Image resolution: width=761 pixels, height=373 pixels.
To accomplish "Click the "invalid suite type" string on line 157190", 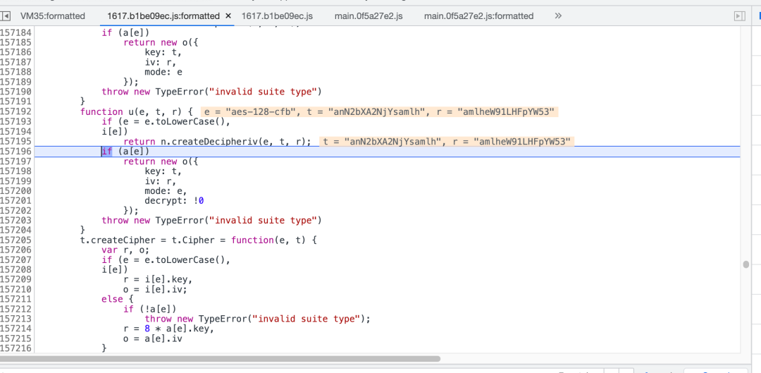I will point(263,92).
